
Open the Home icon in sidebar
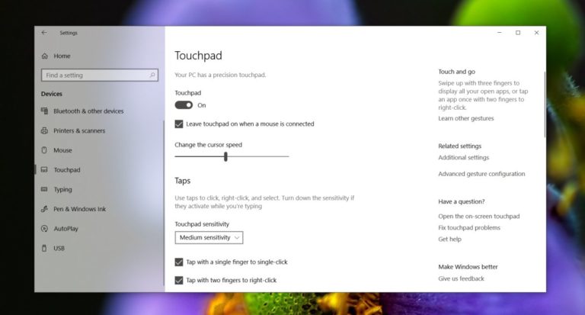tap(45, 56)
